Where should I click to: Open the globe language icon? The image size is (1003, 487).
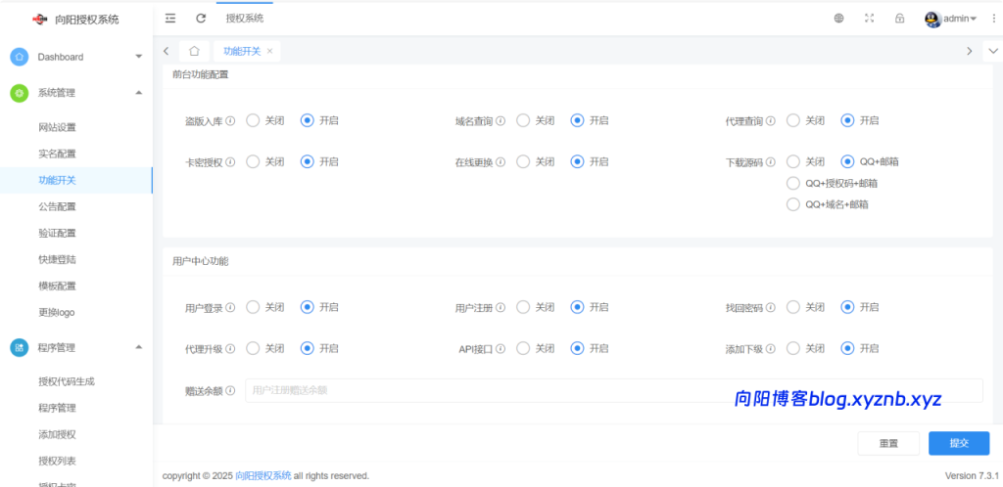tap(839, 18)
